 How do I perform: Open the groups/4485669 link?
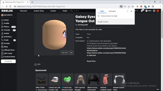106,54
